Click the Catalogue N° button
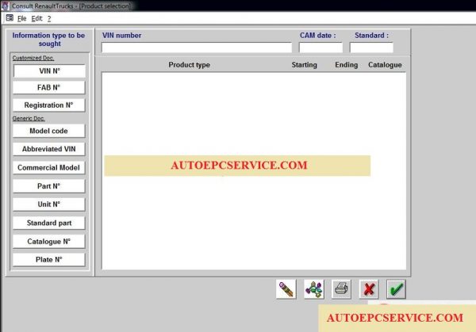476x332 pixels. [x=49, y=242]
